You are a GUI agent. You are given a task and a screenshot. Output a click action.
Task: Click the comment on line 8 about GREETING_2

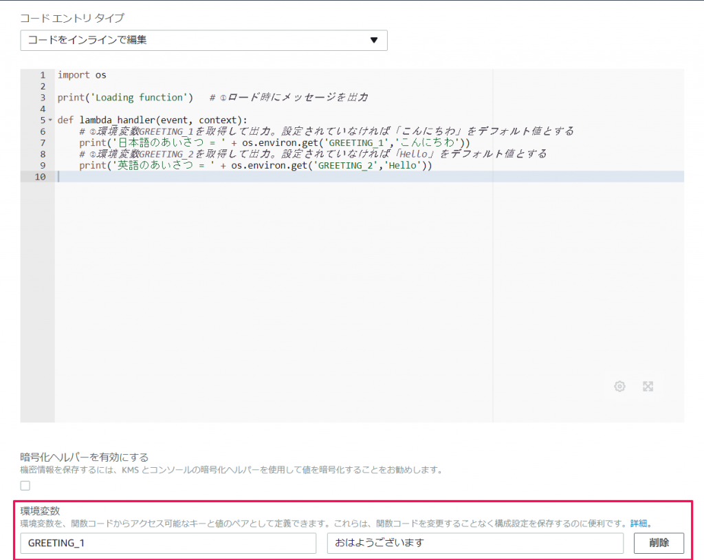click(x=313, y=154)
